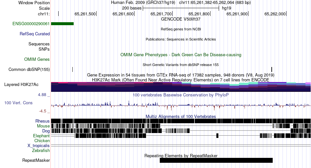The width and height of the screenshot is (311, 168).
Task: Select the Rhesus alignment label
Action: (43, 121)
